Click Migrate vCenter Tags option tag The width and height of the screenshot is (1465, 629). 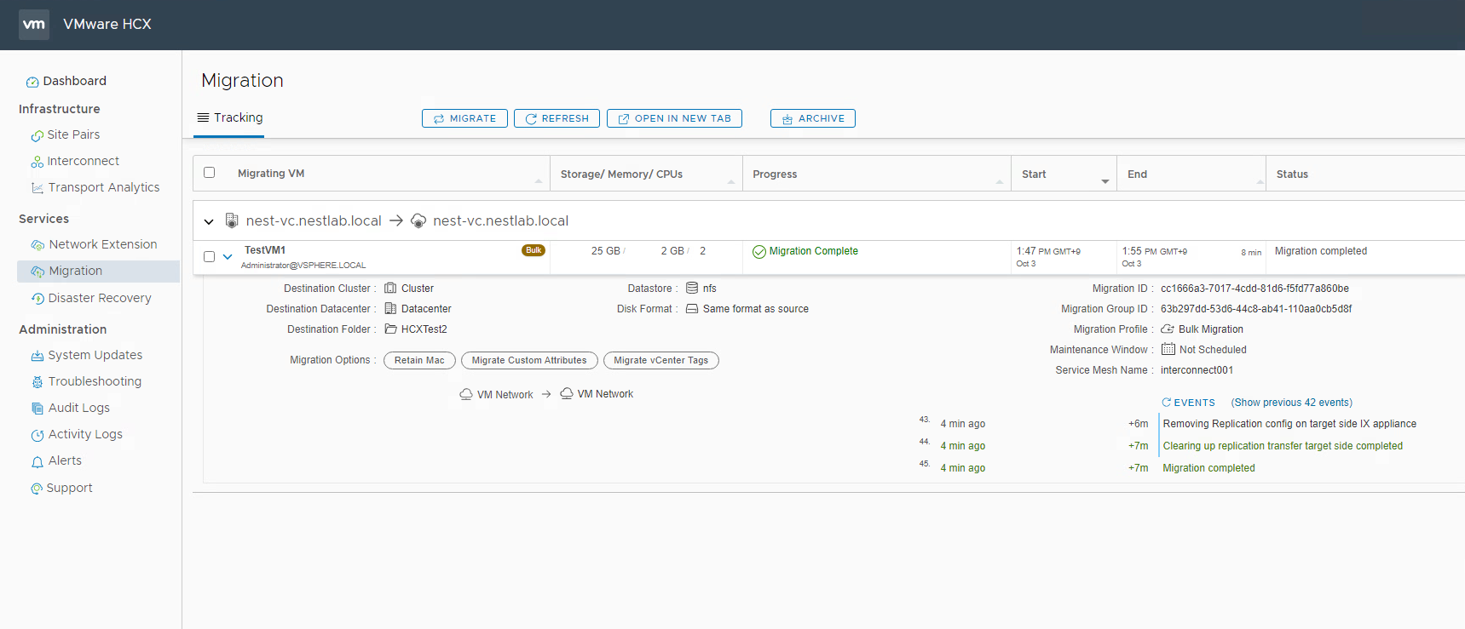click(661, 361)
